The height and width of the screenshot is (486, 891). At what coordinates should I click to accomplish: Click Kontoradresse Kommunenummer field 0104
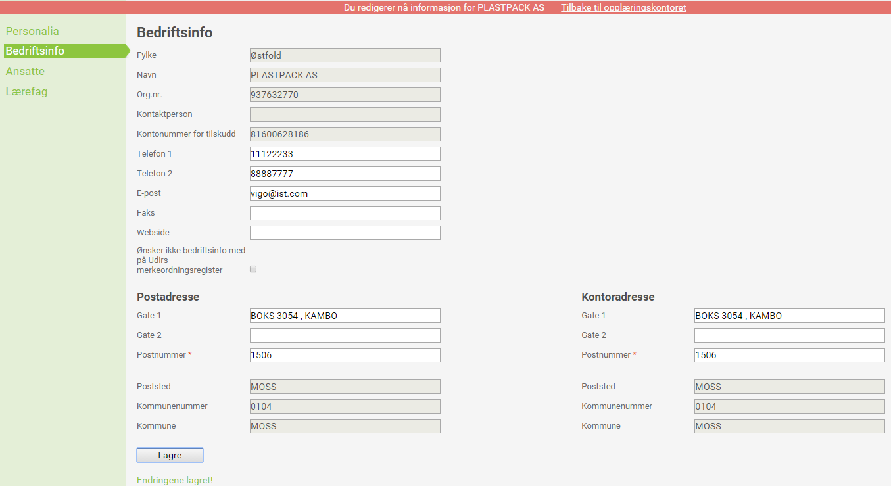790,406
